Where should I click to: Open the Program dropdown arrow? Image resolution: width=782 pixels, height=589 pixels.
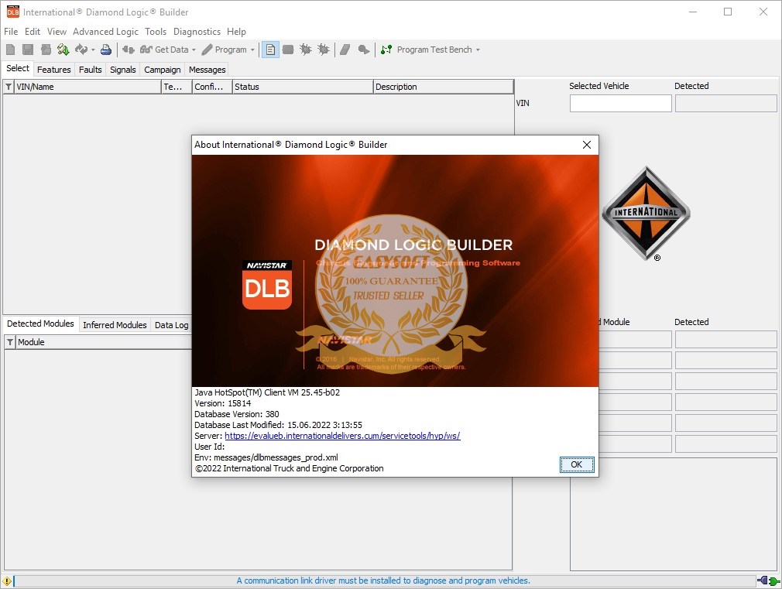(x=252, y=50)
